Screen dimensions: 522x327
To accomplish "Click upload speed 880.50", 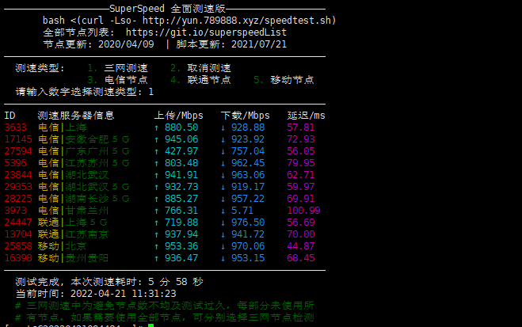I will [x=181, y=127].
